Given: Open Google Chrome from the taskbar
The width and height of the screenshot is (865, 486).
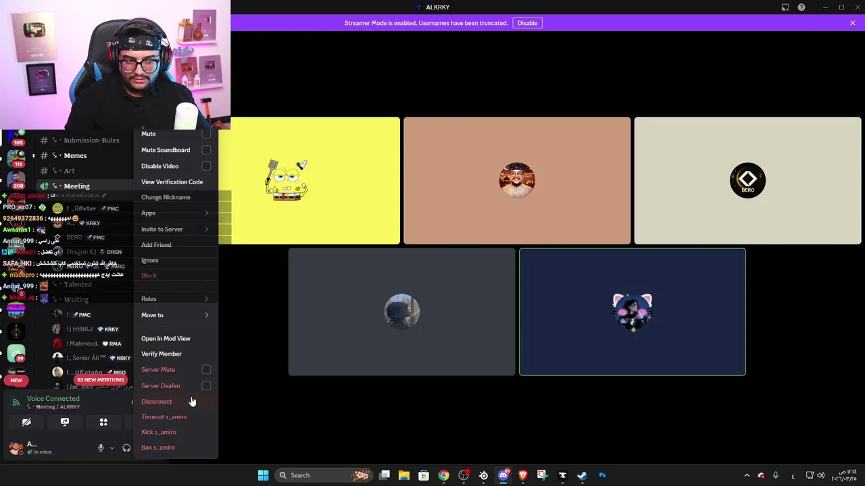Looking at the screenshot, I should [x=443, y=475].
